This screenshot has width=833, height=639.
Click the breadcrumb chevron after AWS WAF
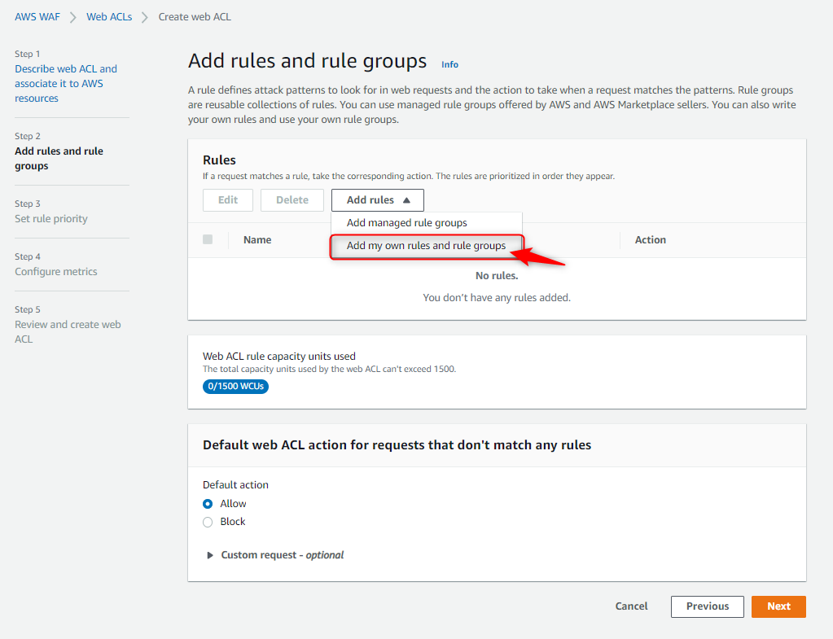point(73,16)
